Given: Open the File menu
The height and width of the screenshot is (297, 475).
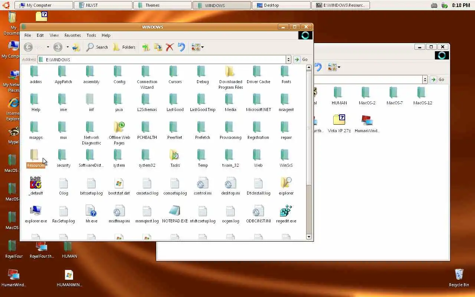Looking at the screenshot, I should click(x=27, y=35).
